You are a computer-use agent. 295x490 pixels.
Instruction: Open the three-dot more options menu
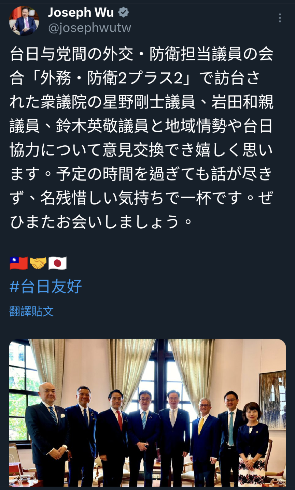tap(280, 18)
